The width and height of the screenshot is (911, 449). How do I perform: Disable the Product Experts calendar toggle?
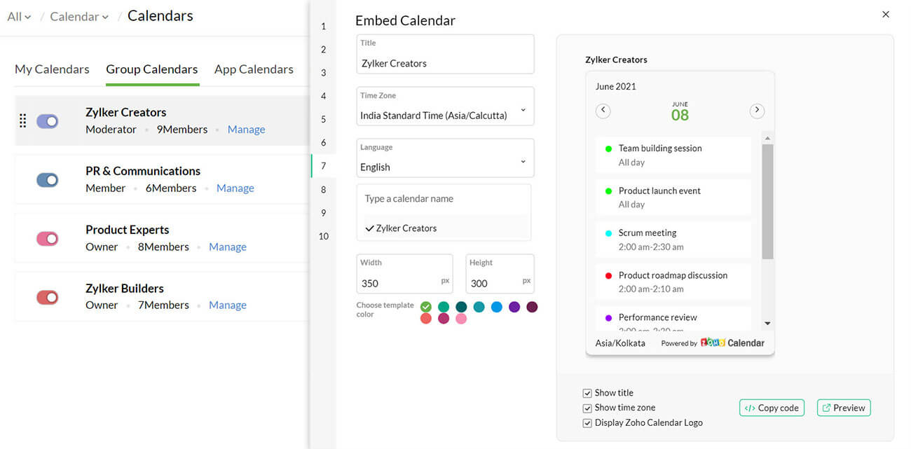click(x=48, y=239)
